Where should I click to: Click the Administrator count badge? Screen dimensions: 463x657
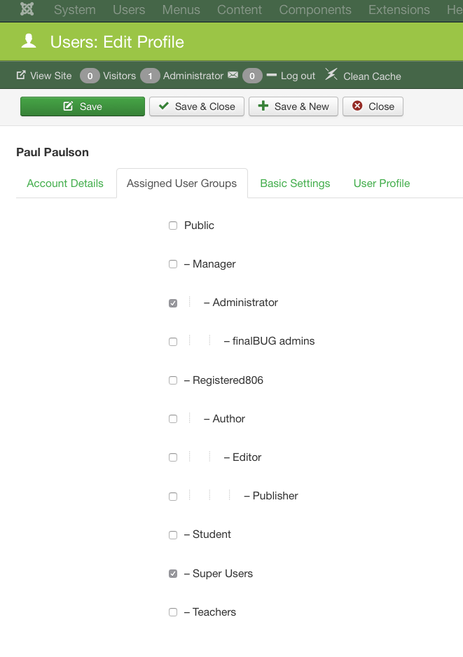(x=150, y=76)
